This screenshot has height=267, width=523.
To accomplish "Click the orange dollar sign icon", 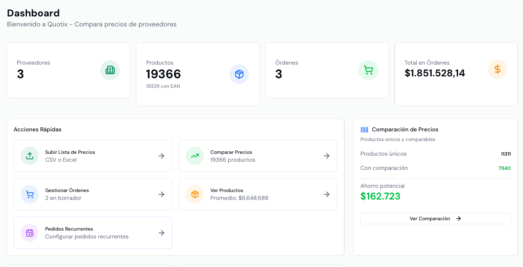I will [x=497, y=69].
